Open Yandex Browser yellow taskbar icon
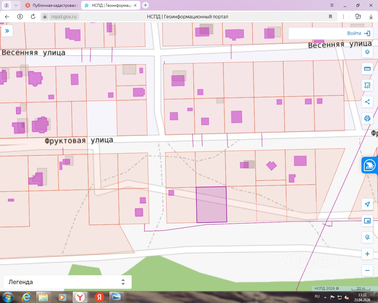Image resolution: width=378 pixels, height=303 pixels. (80, 297)
